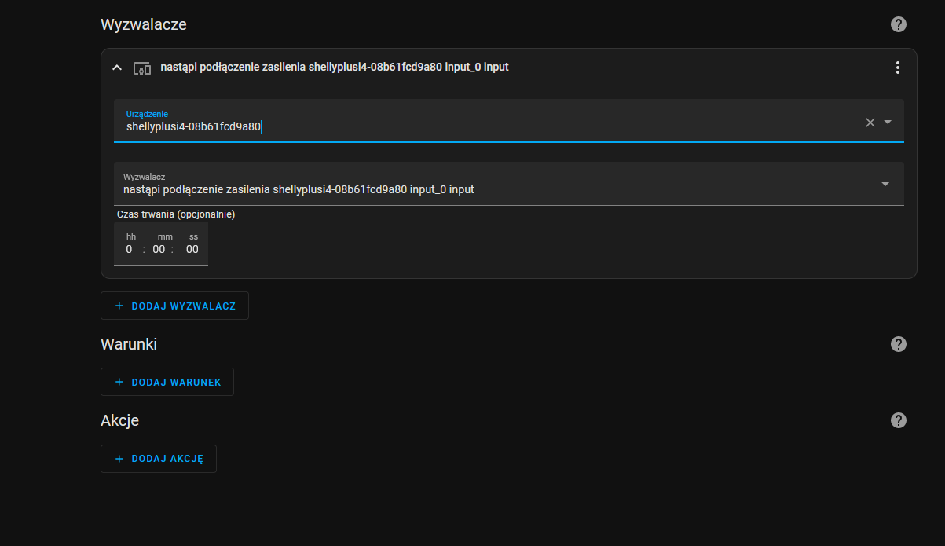Viewport: 945px width, 546px height.
Task: Click the Dodaj wyzwalacz button
Action: point(174,306)
